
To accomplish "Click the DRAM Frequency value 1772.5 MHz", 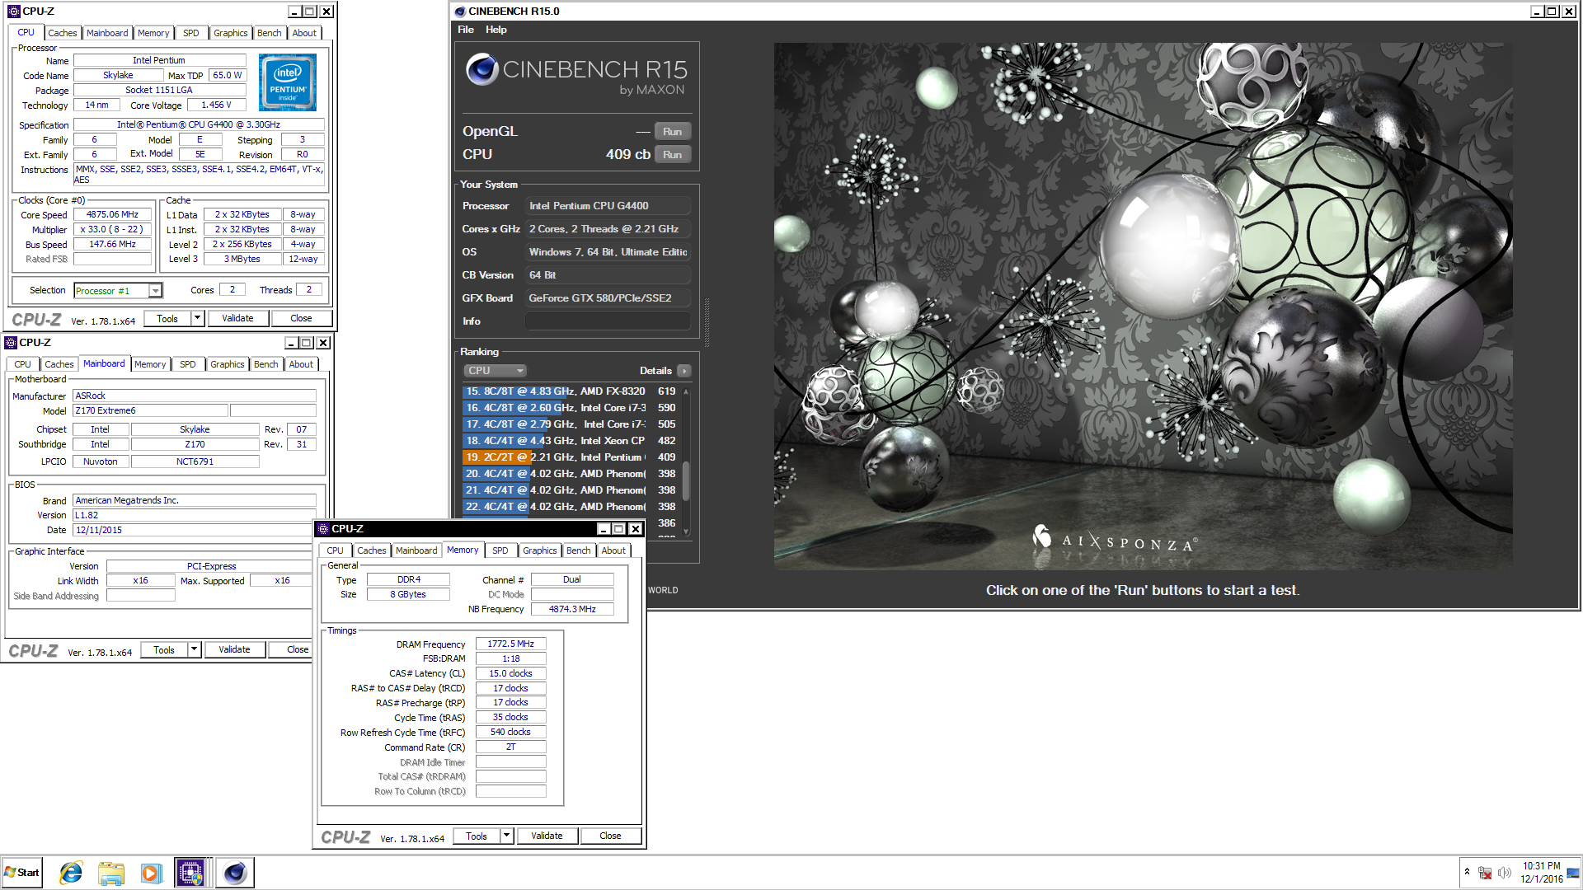I will click(x=510, y=644).
